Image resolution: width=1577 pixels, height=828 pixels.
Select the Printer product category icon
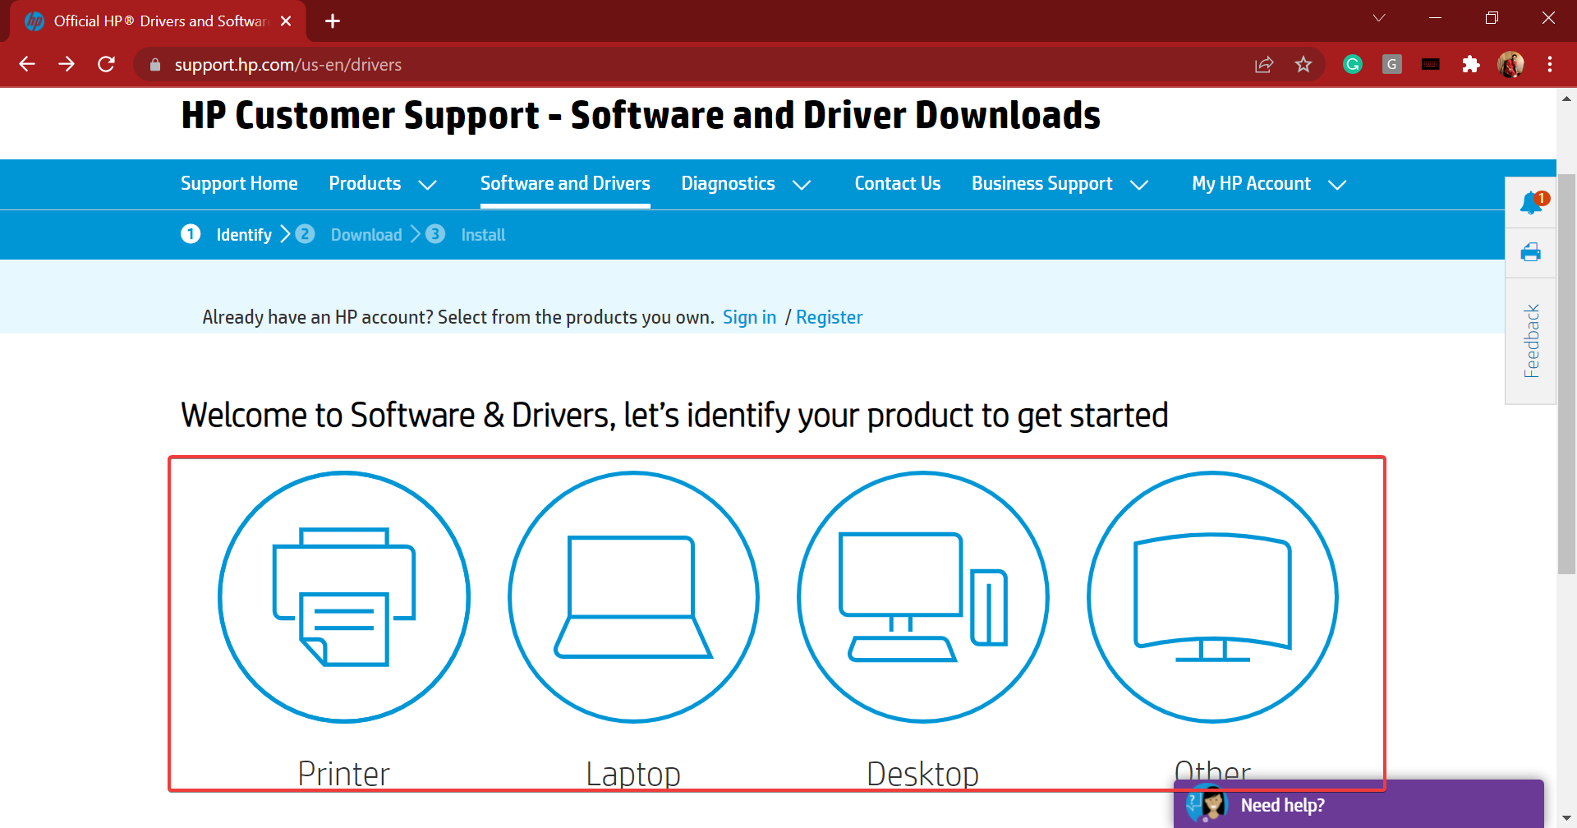[343, 597]
